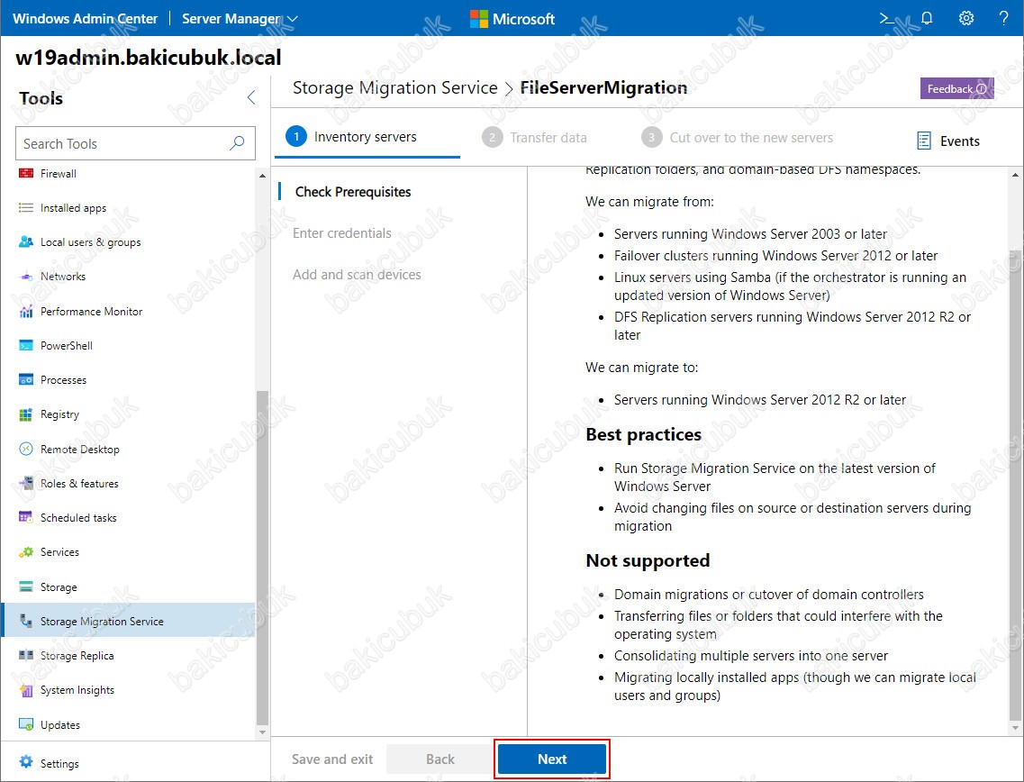The height and width of the screenshot is (782, 1024).
Task: Open the PowerShell tool icon in sidebar
Action: pos(26,346)
